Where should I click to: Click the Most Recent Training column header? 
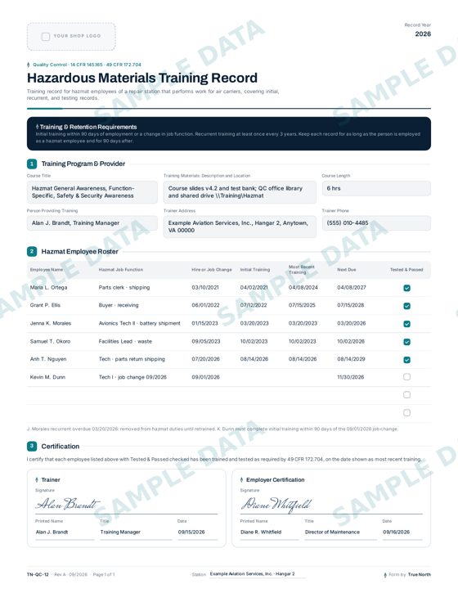pos(302,270)
